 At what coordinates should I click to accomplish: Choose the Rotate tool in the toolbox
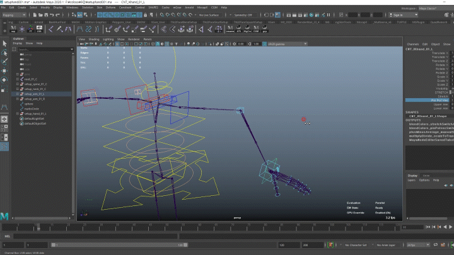4,80
